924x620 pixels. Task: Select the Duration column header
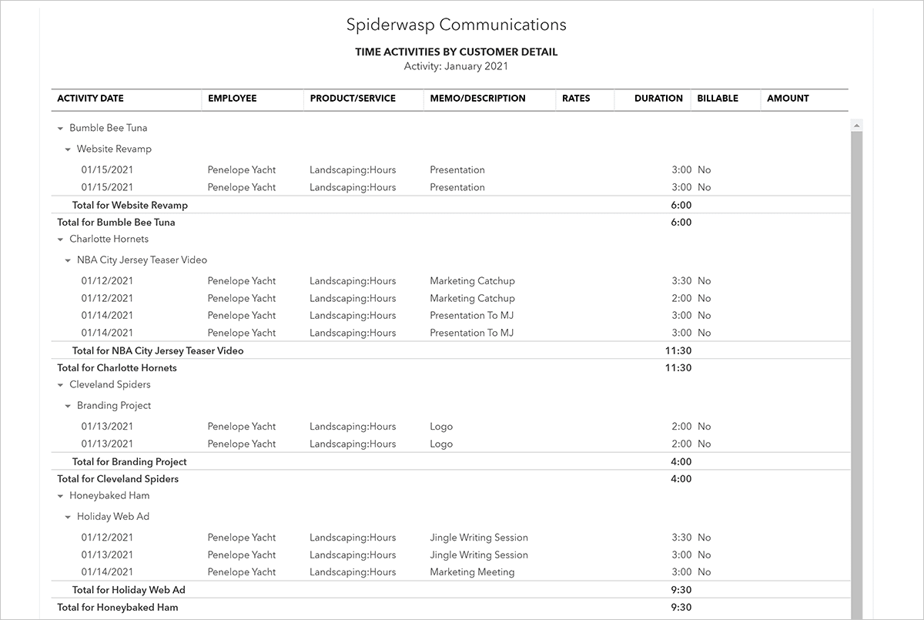point(658,99)
